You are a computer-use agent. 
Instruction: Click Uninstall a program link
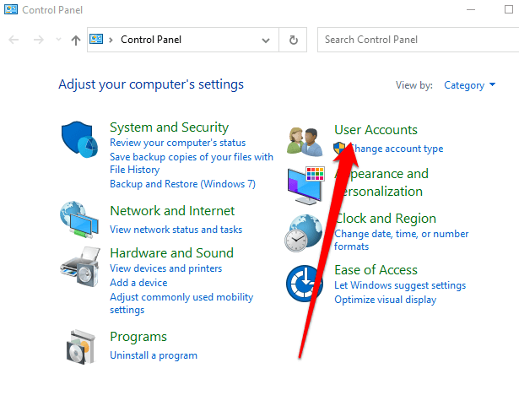point(154,355)
